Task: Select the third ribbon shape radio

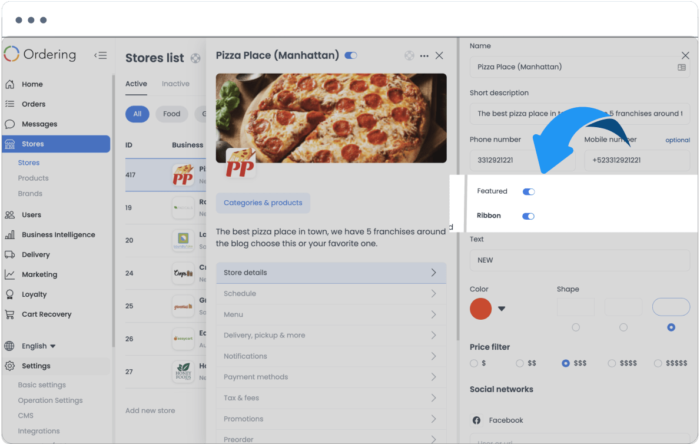Action: point(671,327)
